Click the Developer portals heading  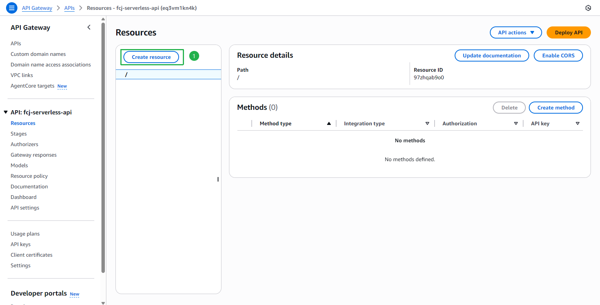tap(39, 293)
